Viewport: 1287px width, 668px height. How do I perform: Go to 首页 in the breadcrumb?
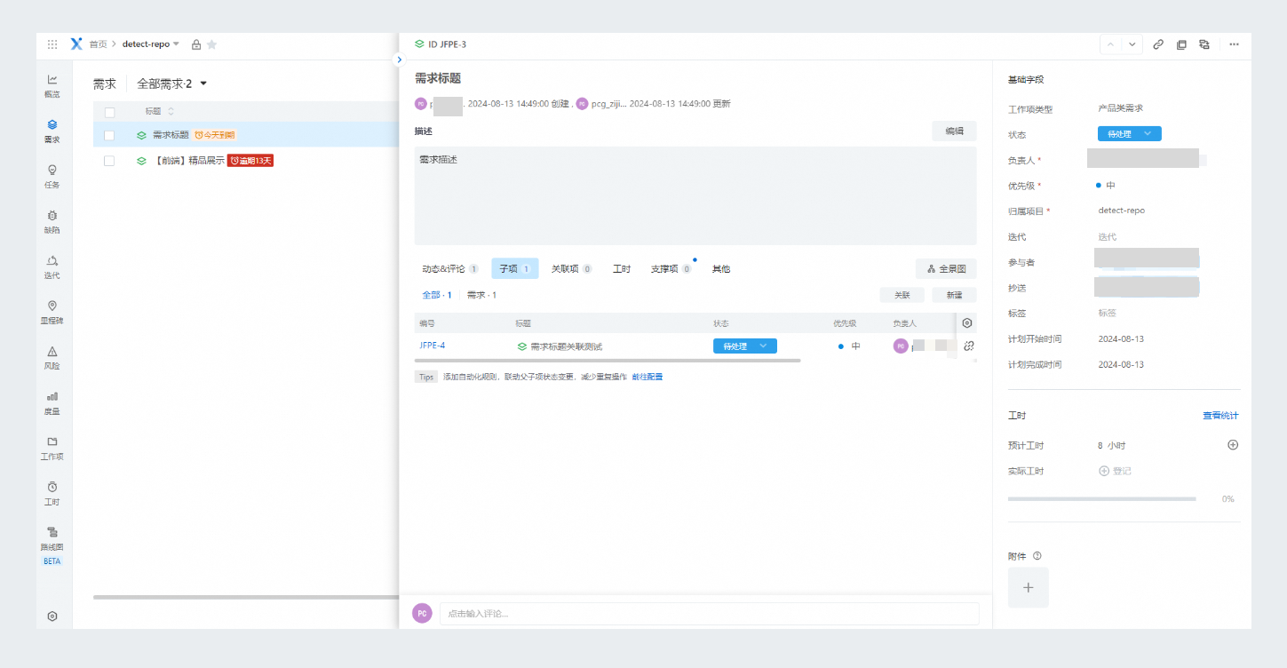99,44
